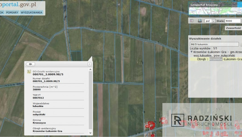Screen dimensions: 242x137
Task: Click the 'Liczba wyników : 1/1' text
Action: click(203, 49)
